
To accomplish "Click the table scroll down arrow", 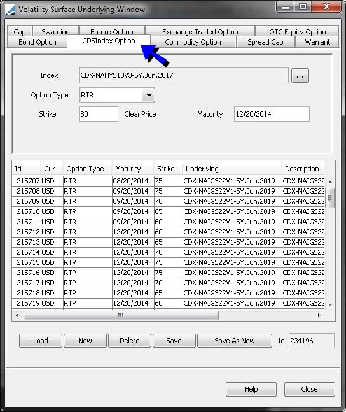I will coord(330,304).
